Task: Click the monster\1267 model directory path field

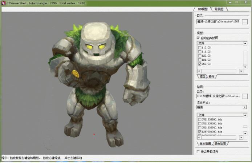Action: pyautogui.click(x=218, y=21)
